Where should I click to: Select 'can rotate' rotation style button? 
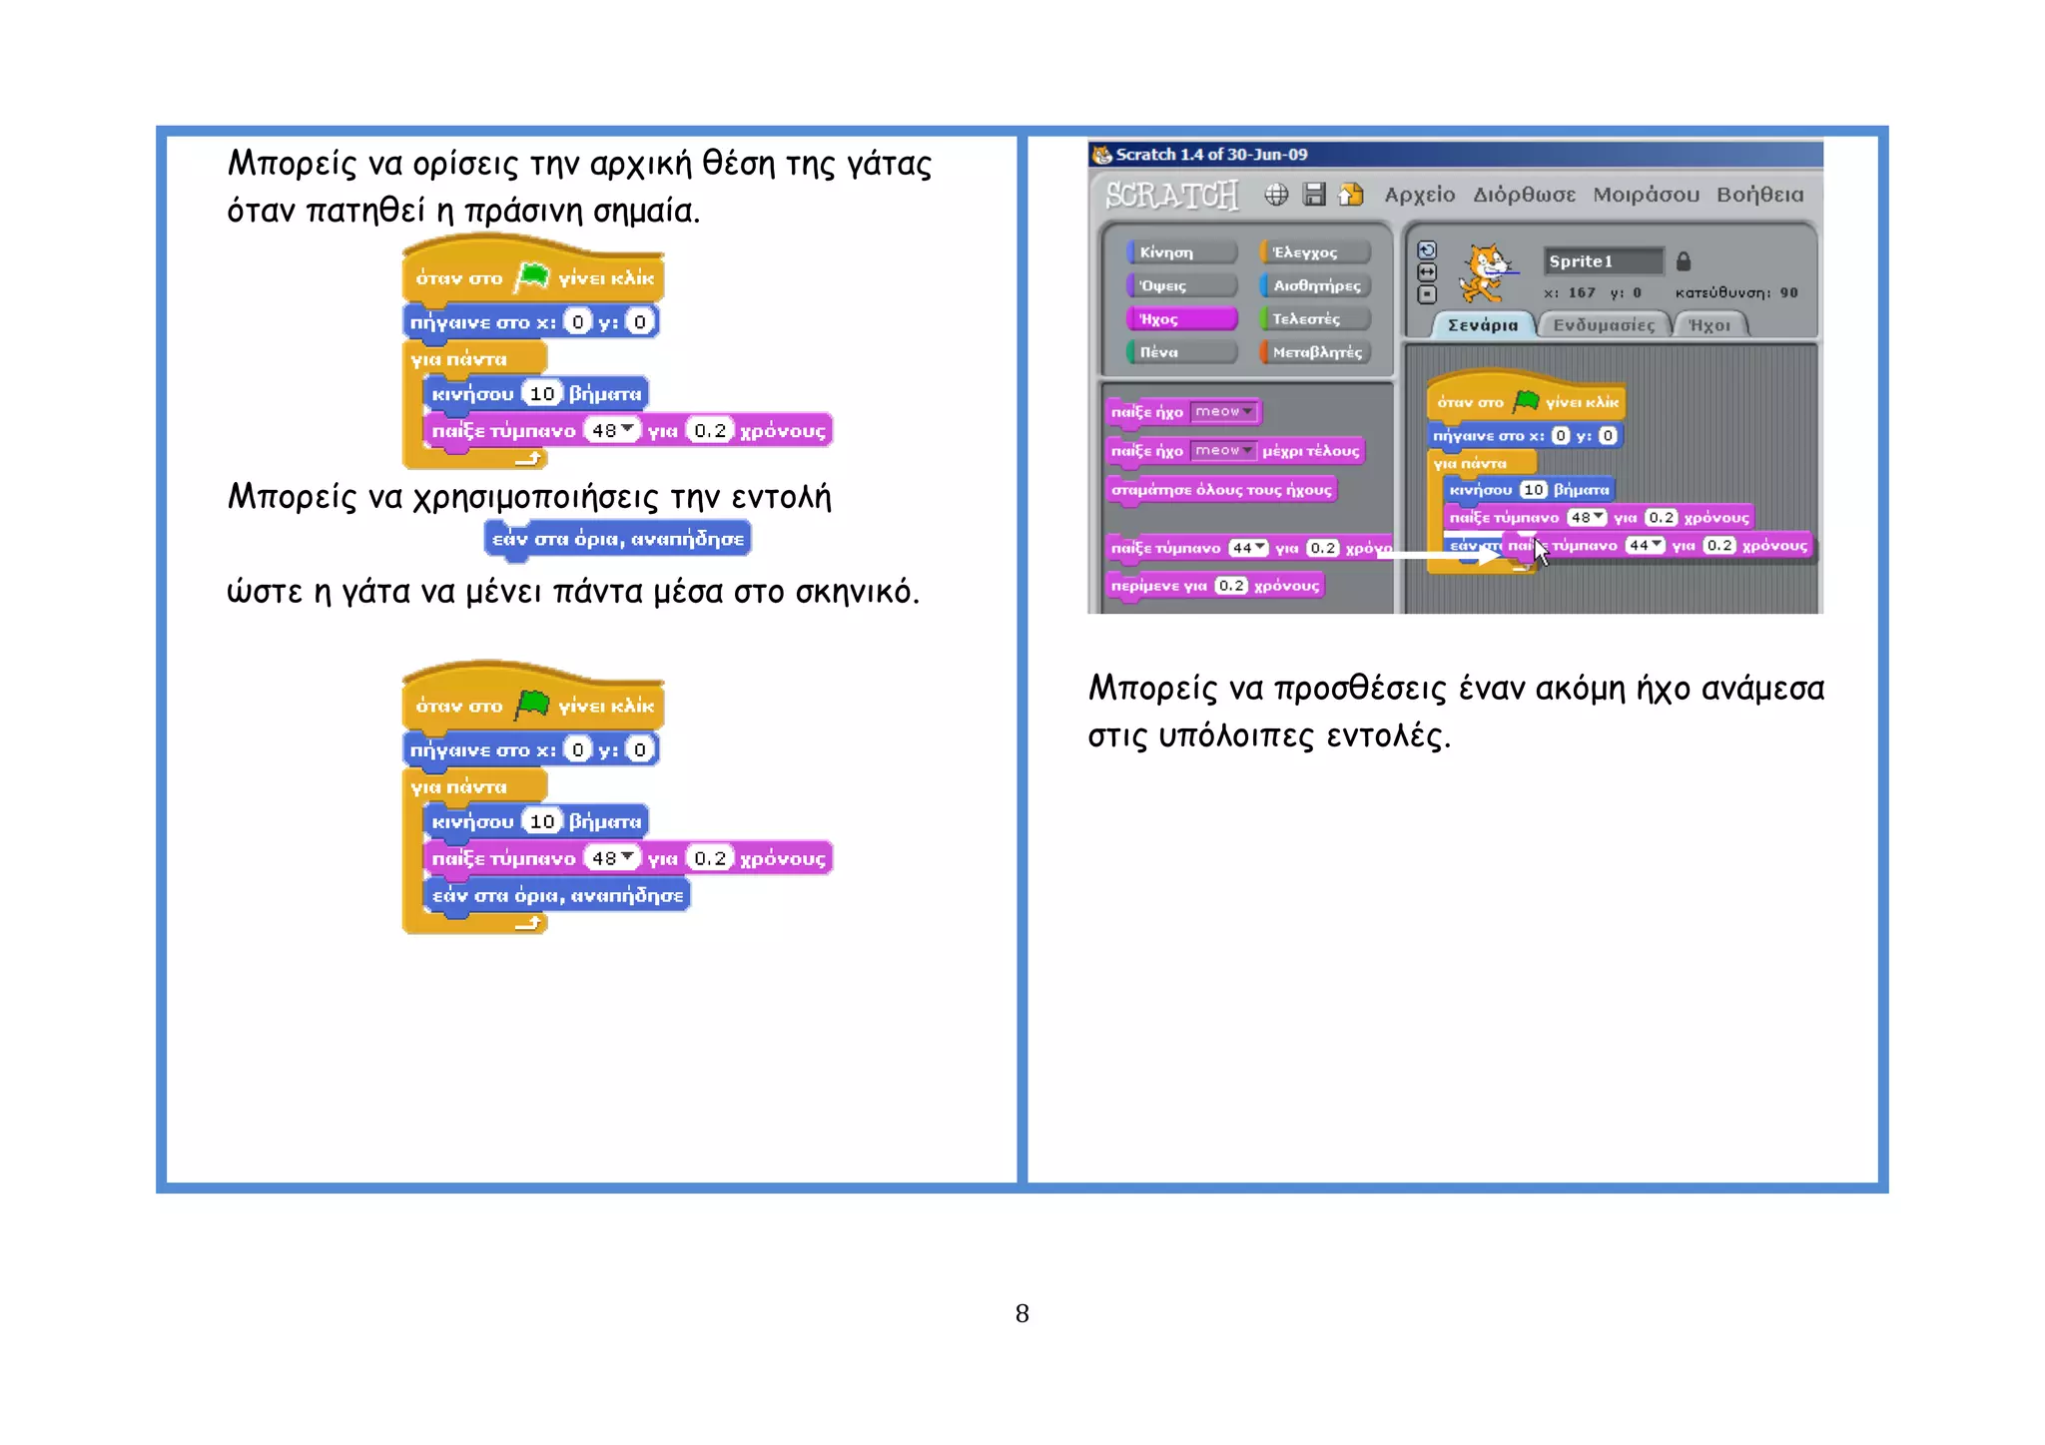coord(1427,250)
